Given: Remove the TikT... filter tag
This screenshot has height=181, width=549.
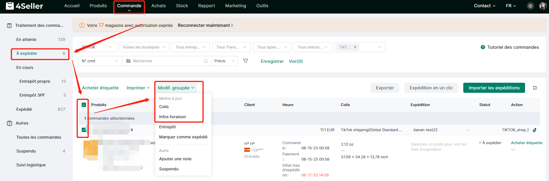Looking at the screenshot, I should [355, 47].
